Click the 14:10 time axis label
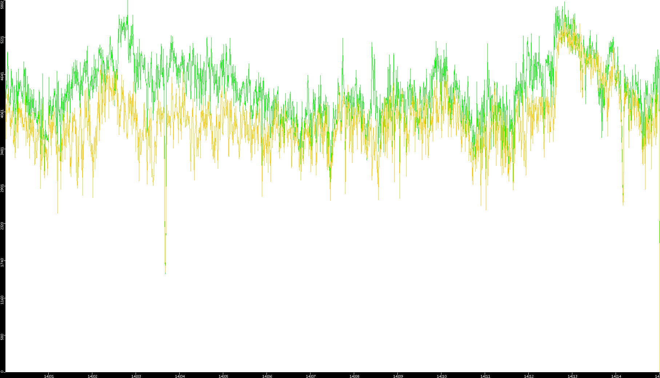The image size is (660, 378). 441,376
